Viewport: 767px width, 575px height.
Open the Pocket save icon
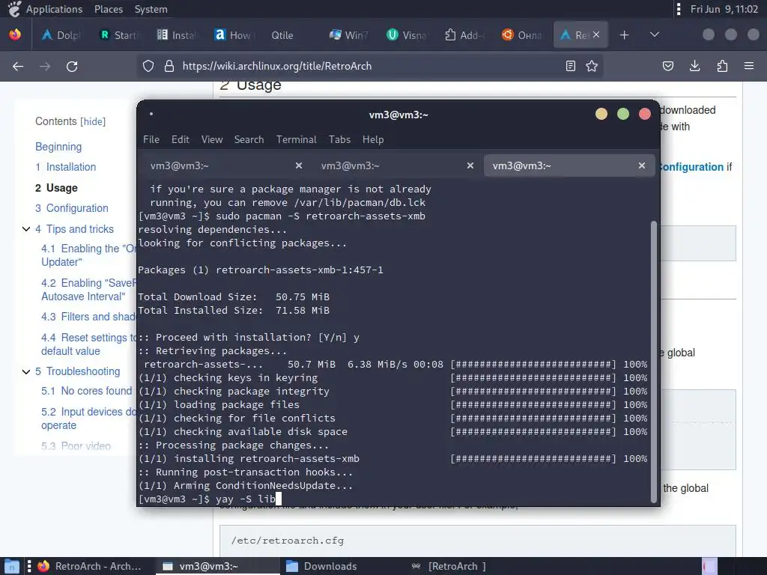pyautogui.click(x=668, y=66)
